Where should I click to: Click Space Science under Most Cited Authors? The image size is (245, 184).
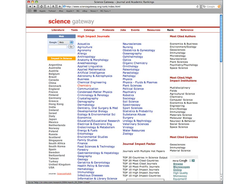point(179,68)
